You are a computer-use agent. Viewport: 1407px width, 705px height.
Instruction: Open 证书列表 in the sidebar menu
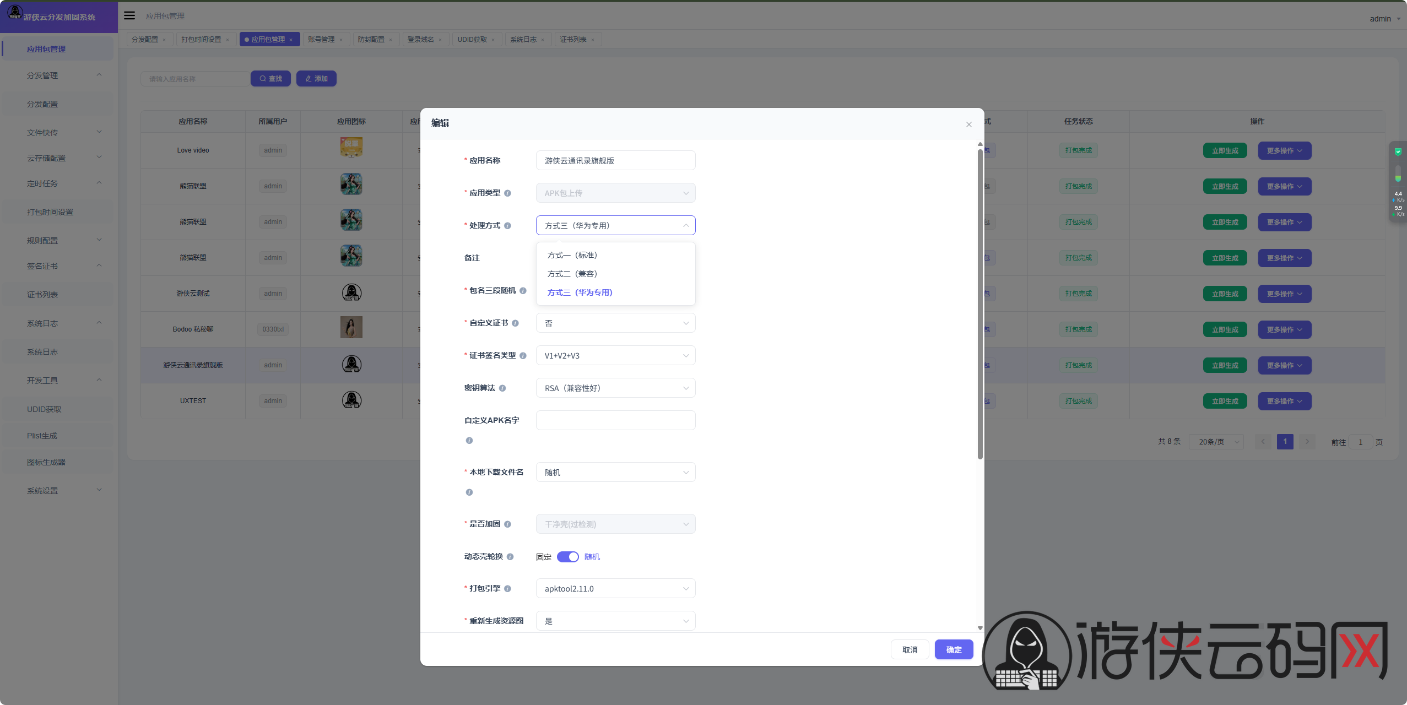tap(42, 295)
